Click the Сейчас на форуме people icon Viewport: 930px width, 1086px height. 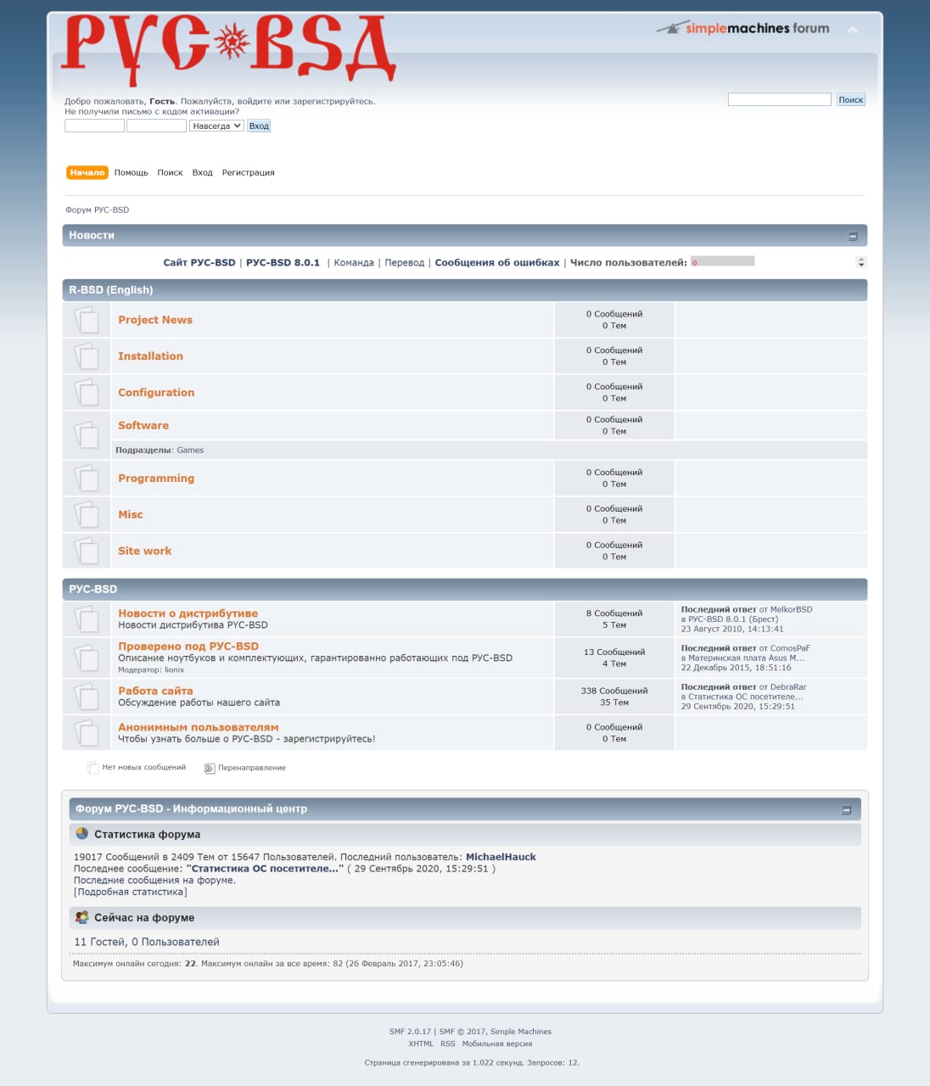click(x=81, y=917)
